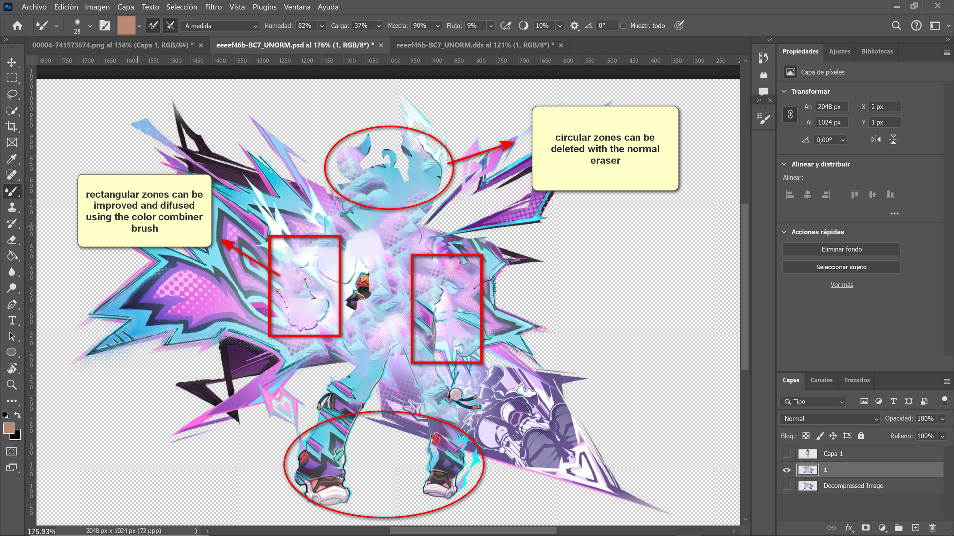Open Opacidad dropdown arrow
The image size is (954, 536).
click(x=942, y=419)
